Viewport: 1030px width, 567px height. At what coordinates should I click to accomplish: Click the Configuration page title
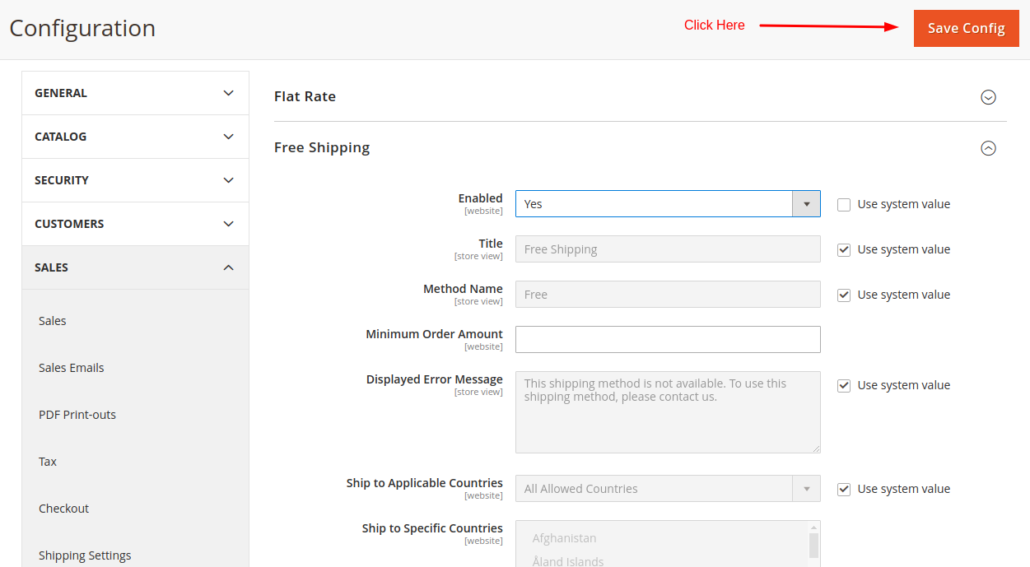[x=82, y=28]
